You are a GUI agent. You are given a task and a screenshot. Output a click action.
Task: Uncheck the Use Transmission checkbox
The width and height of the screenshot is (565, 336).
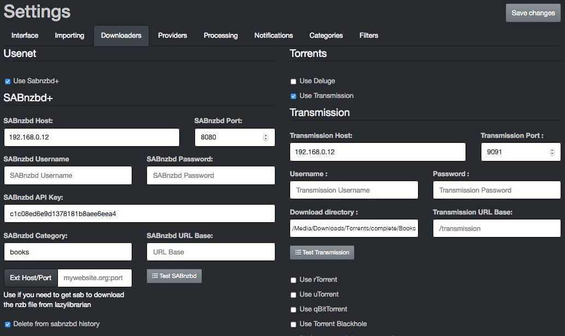pos(293,96)
